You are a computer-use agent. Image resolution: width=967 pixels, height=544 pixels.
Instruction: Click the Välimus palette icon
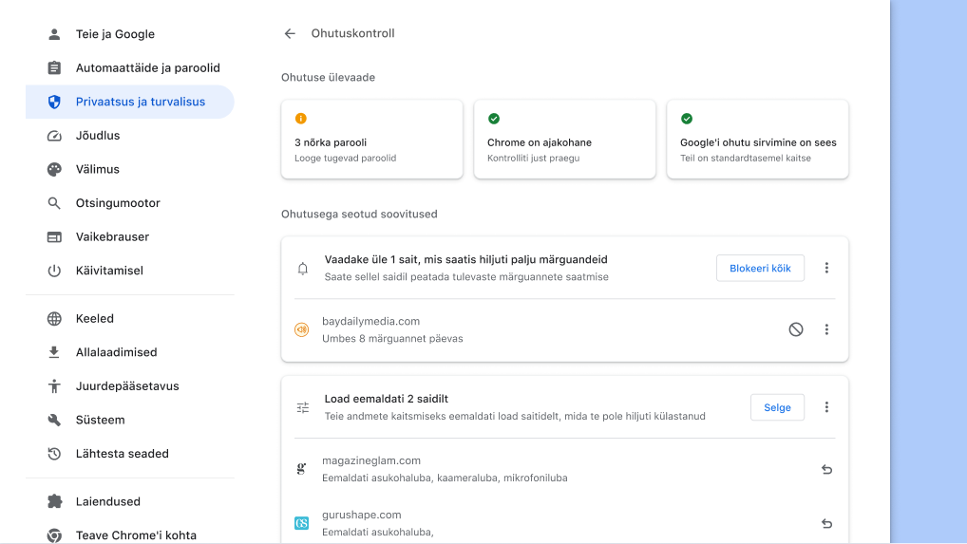(x=54, y=169)
